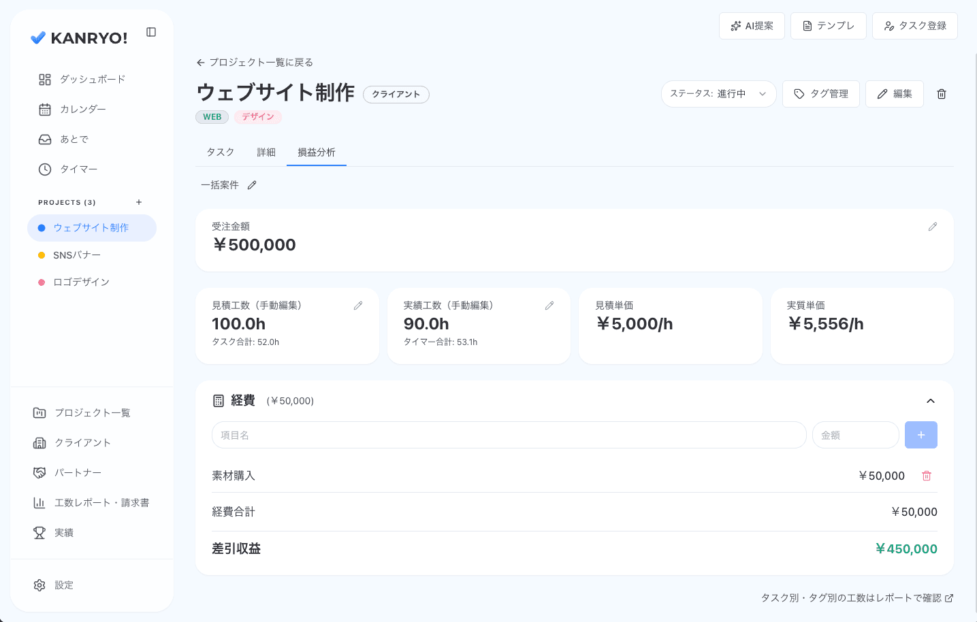Edit the 受注金額 with the pencil icon
Viewport: 977px width, 622px height.
pyautogui.click(x=933, y=227)
